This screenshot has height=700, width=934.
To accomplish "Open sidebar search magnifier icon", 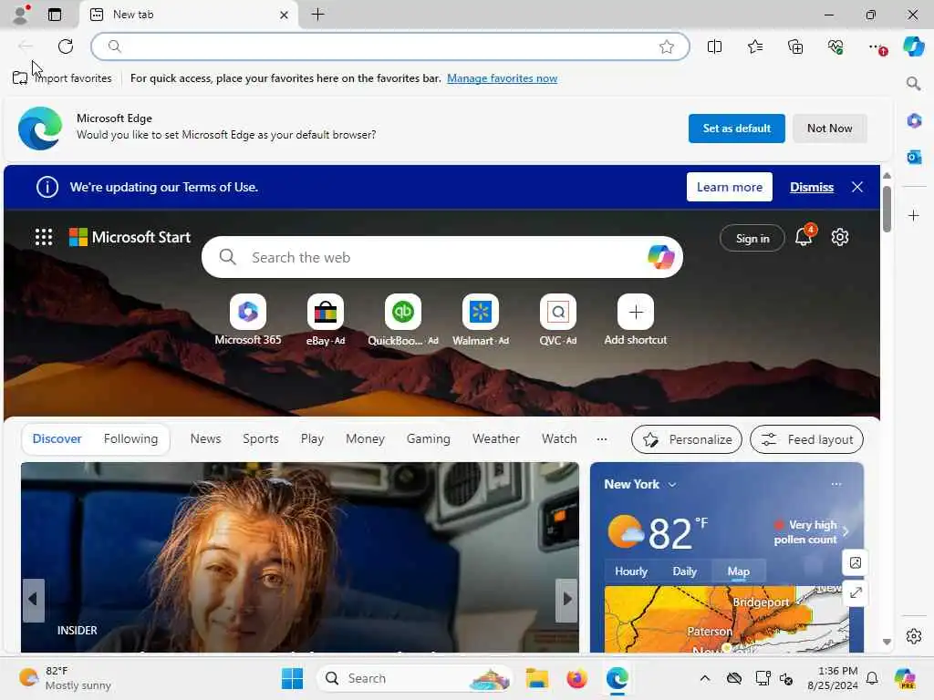I will (x=913, y=83).
